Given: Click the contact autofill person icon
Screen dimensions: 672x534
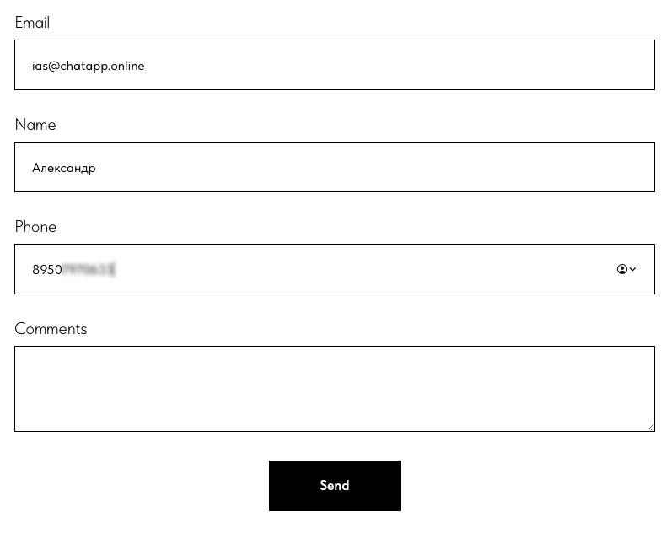Looking at the screenshot, I should [622, 269].
